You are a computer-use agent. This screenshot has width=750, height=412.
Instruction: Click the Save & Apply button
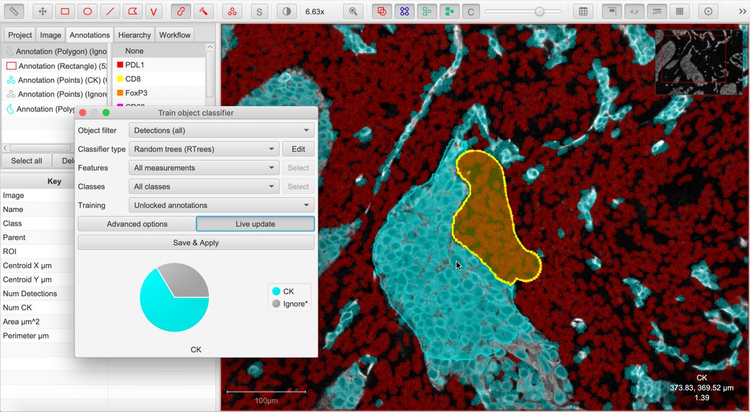196,242
